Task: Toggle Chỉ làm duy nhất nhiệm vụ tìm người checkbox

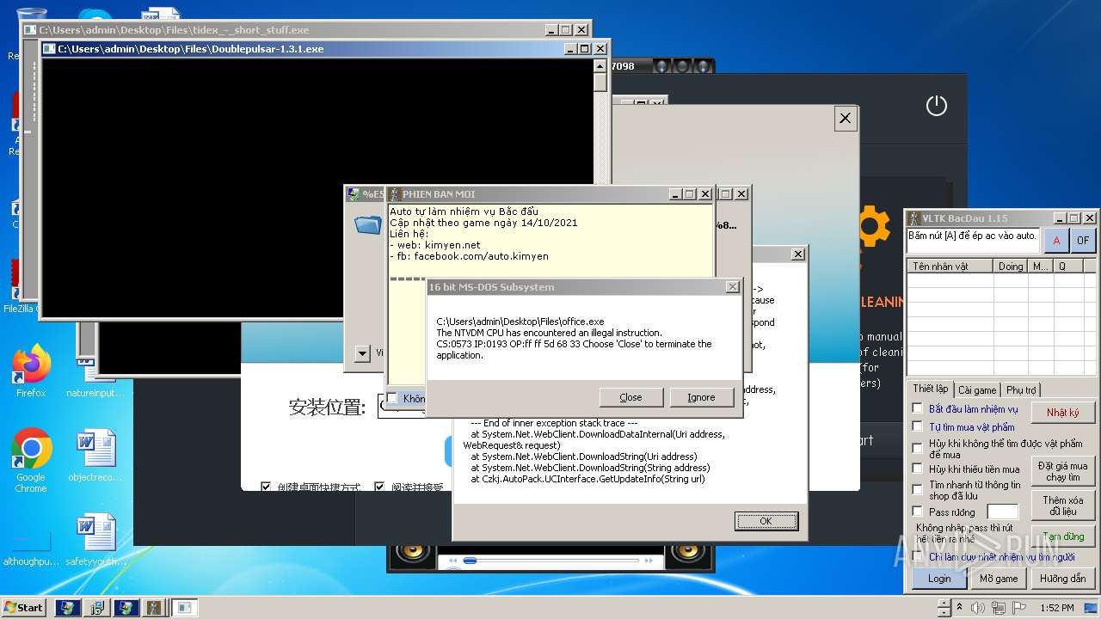Action: coord(918,556)
